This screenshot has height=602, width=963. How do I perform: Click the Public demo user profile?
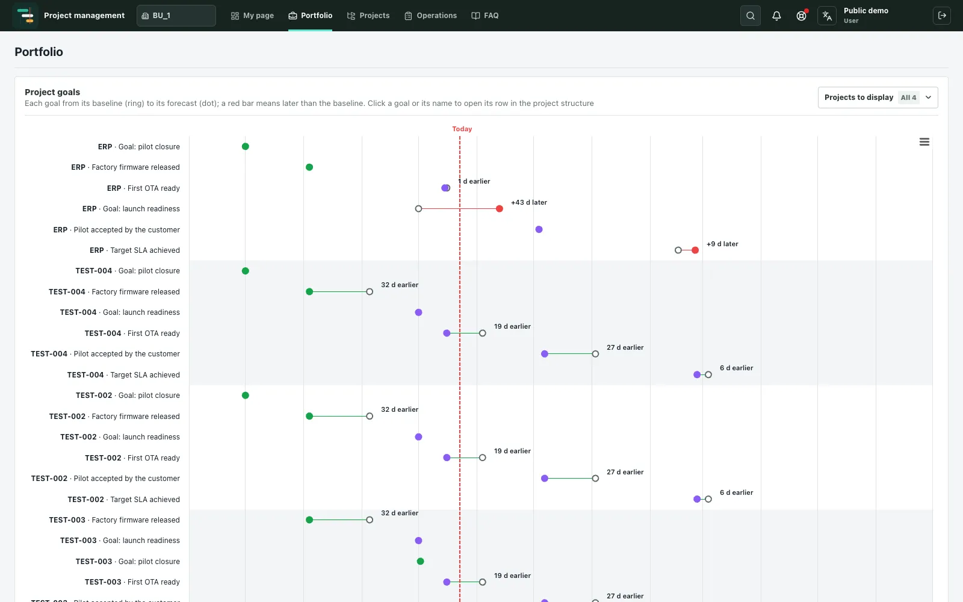coord(866,16)
